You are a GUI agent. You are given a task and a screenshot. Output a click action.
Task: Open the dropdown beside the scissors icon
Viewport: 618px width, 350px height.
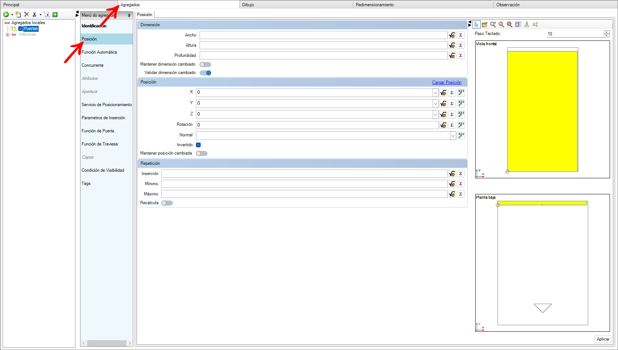coord(40,15)
